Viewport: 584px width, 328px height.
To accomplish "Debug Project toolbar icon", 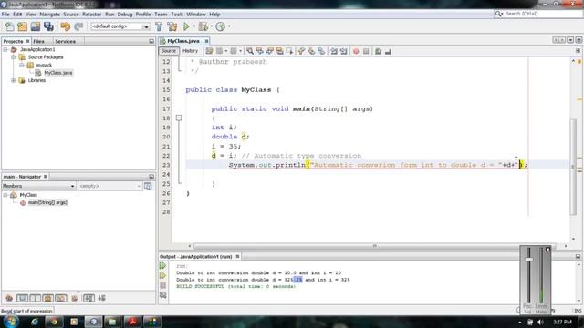I will pyautogui.click(x=203, y=26).
